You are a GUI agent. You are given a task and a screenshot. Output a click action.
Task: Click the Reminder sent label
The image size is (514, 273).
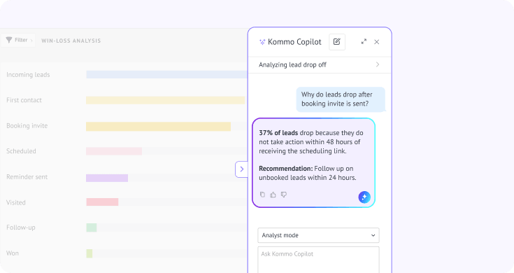coord(27,177)
